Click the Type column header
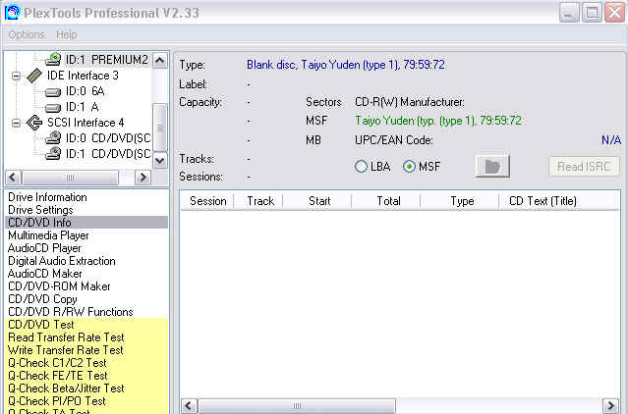The width and height of the screenshot is (628, 414). coord(460,201)
